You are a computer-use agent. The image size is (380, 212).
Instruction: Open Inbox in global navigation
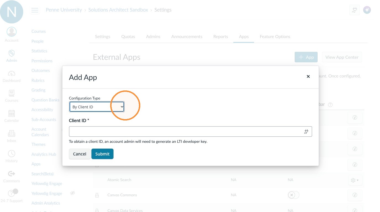[12, 136]
